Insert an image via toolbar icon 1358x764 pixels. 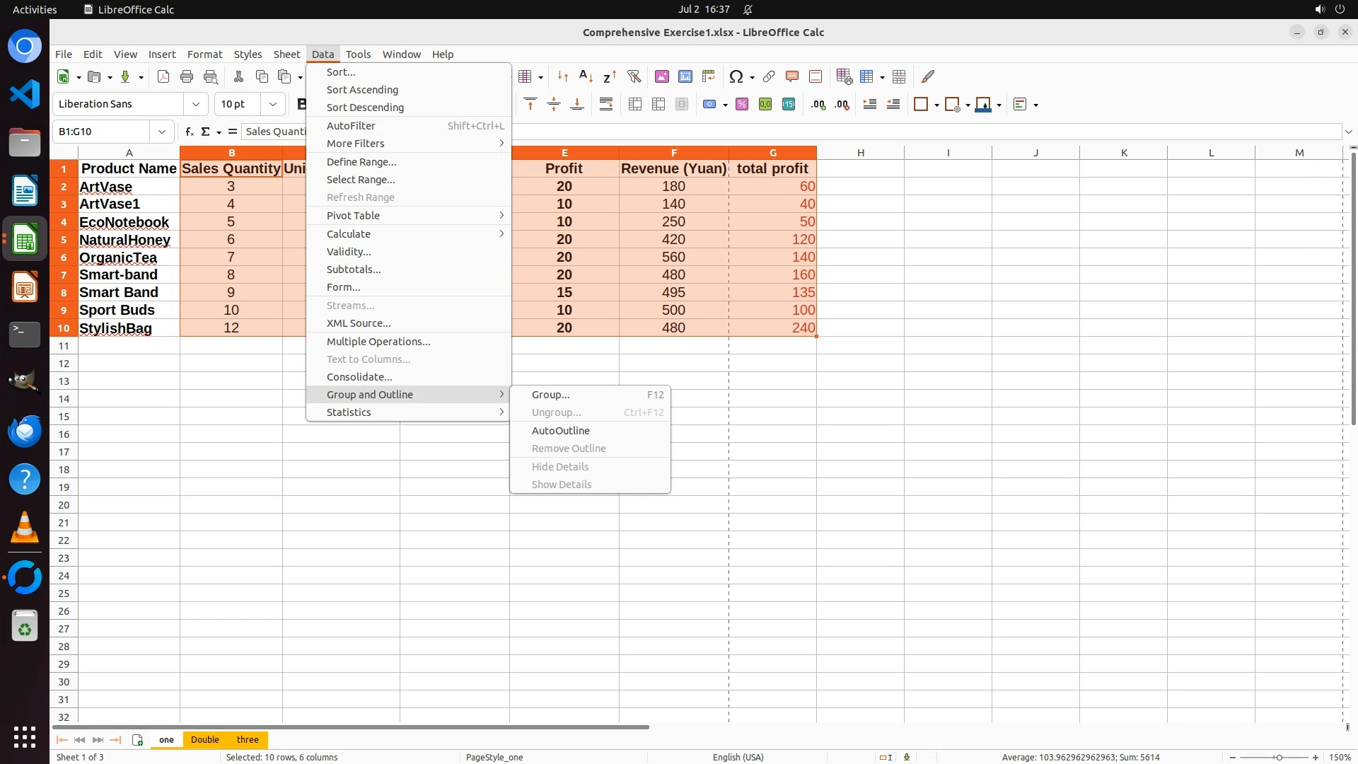[x=662, y=76]
